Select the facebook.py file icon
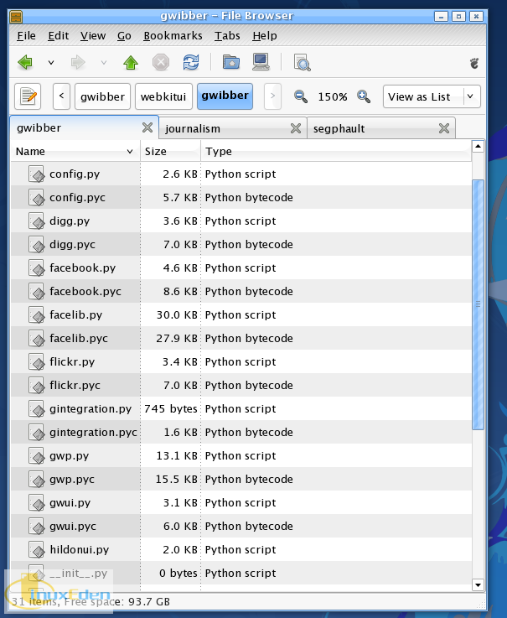 pos(37,268)
